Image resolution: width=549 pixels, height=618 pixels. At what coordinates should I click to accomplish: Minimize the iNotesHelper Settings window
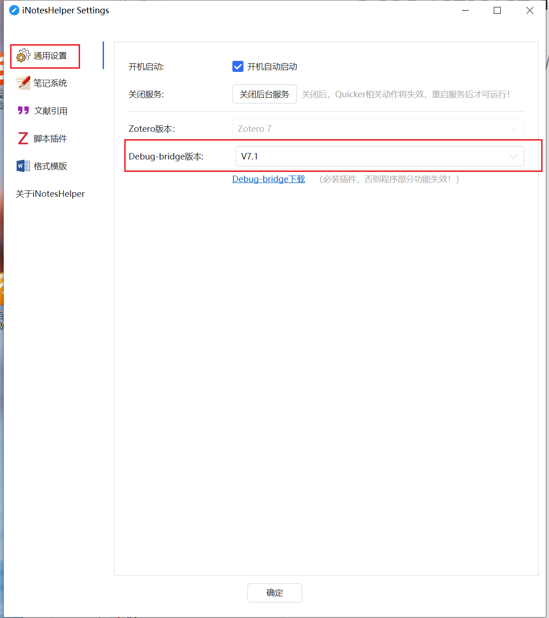coord(466,10)
